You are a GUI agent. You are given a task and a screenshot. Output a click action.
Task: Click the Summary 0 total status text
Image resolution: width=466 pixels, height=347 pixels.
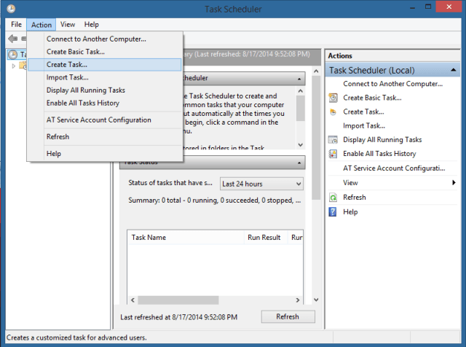(x=214, y=200)
